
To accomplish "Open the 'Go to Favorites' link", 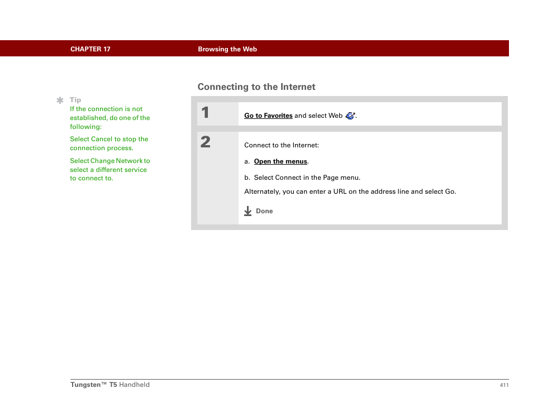I will coord(268,116).
